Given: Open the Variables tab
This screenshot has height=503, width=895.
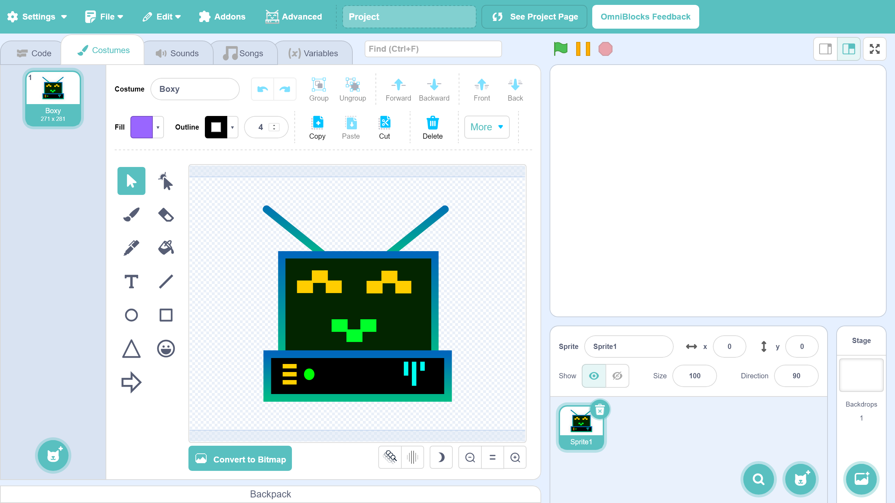Looking at the screenshot, I should (313, 53).
